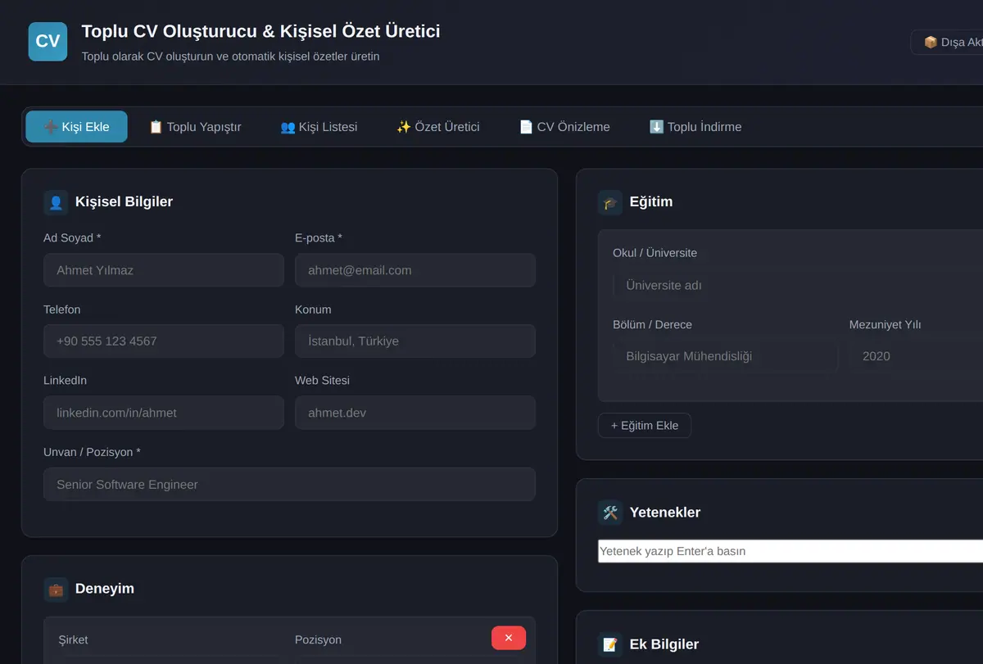
Task: Click the Yetenekler section heading
Action: click(665, 513)
